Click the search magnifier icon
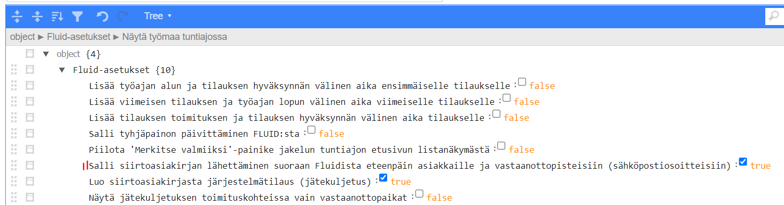The height and width of the screenshot is (205, 784). pos(774,17)
